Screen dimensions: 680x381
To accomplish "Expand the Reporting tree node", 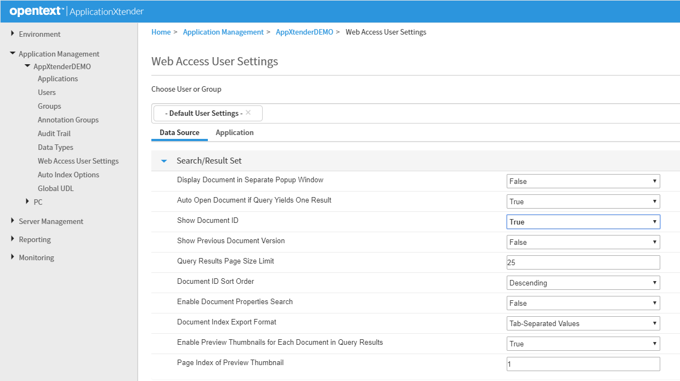I will [13, 239].
